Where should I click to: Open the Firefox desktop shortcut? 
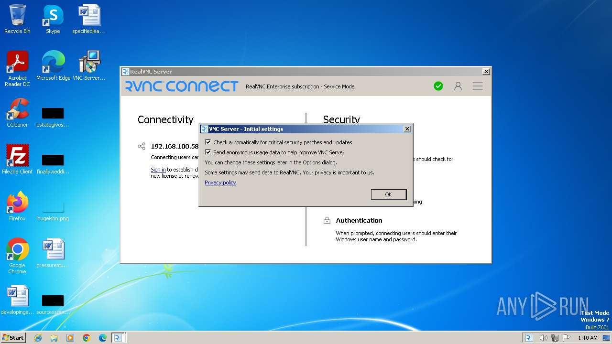pos(17,206)
